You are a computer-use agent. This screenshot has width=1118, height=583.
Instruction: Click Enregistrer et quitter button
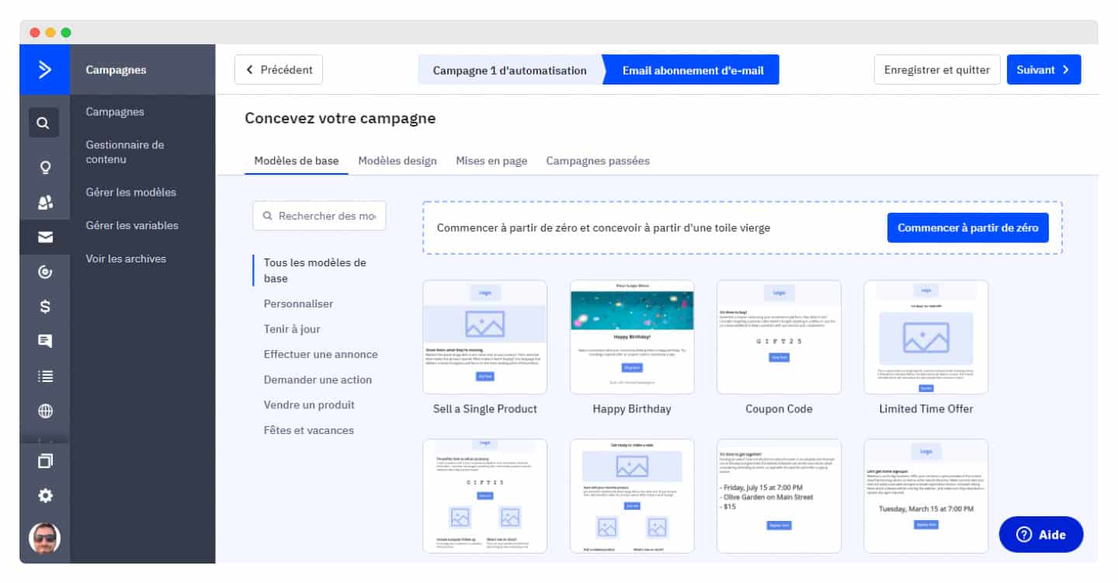(x=937, y=70)
